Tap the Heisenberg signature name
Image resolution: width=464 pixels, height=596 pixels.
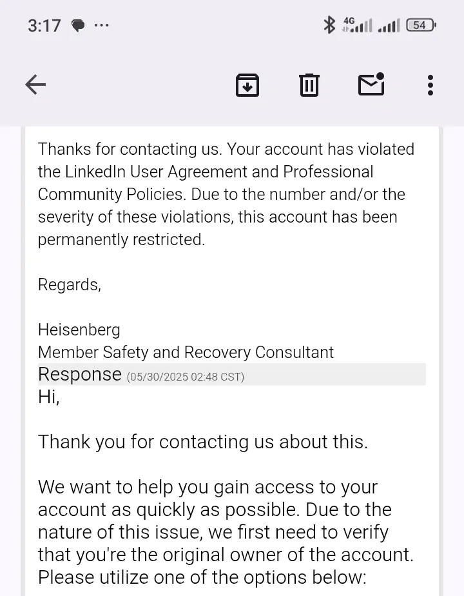(x=79, y=330)
